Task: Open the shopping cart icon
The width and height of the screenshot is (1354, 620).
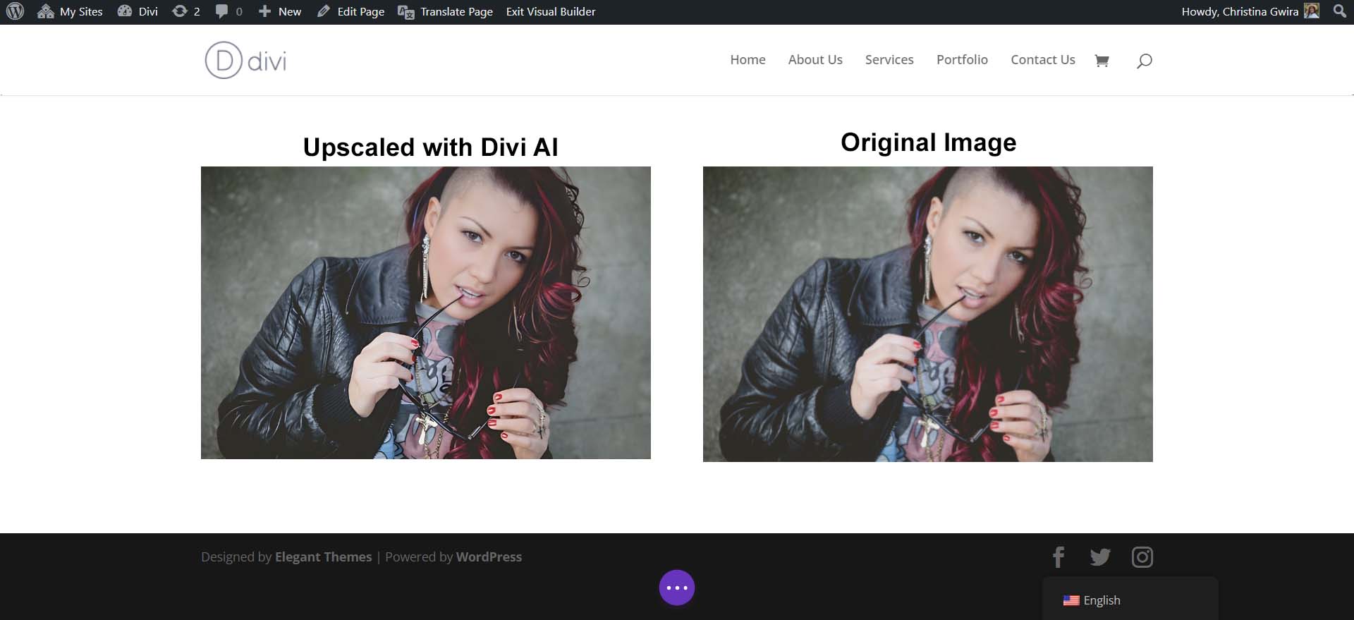Action: tap(1102, 61)
